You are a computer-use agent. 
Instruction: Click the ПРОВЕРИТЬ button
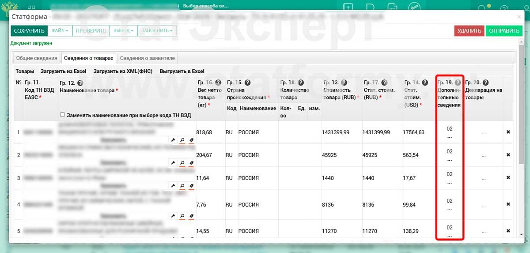click(91, 31)
